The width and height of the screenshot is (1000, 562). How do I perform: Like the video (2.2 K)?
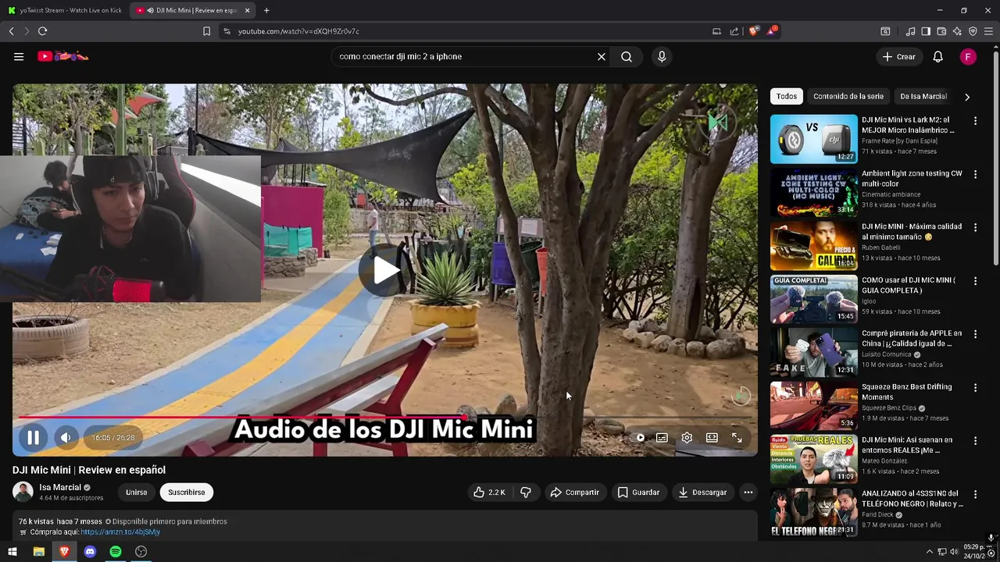point(489,493)
